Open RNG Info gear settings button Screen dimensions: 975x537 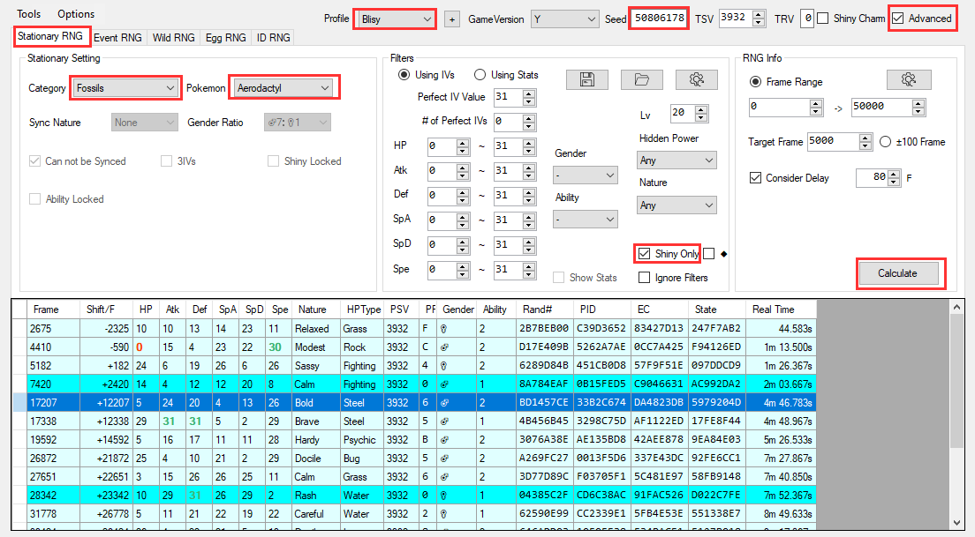[909, 79]
